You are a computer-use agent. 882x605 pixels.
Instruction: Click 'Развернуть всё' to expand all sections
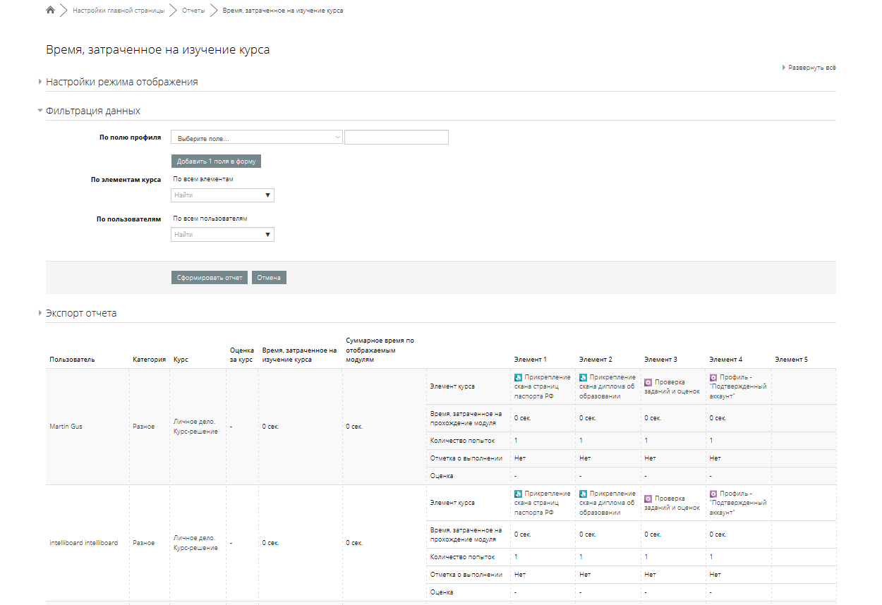click(x=811, y=68)
